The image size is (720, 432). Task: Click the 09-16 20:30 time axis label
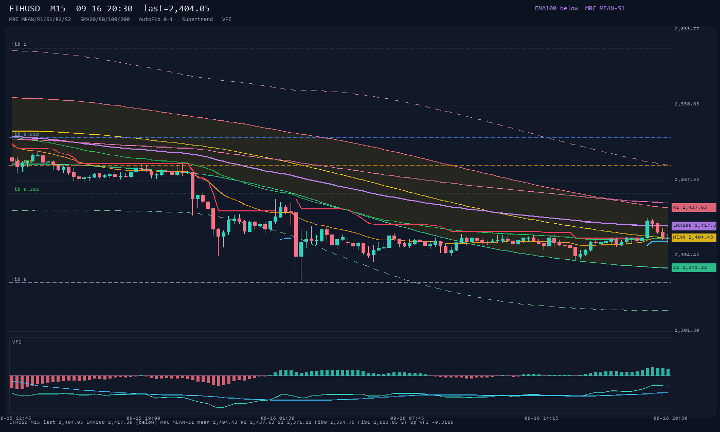coord(671,418)
